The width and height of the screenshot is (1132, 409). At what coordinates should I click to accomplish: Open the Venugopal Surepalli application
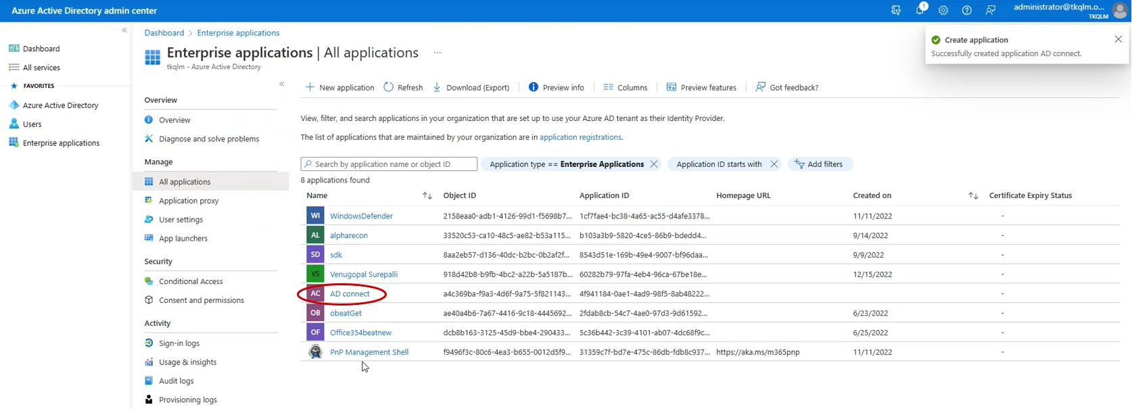(x=364, y=274)
